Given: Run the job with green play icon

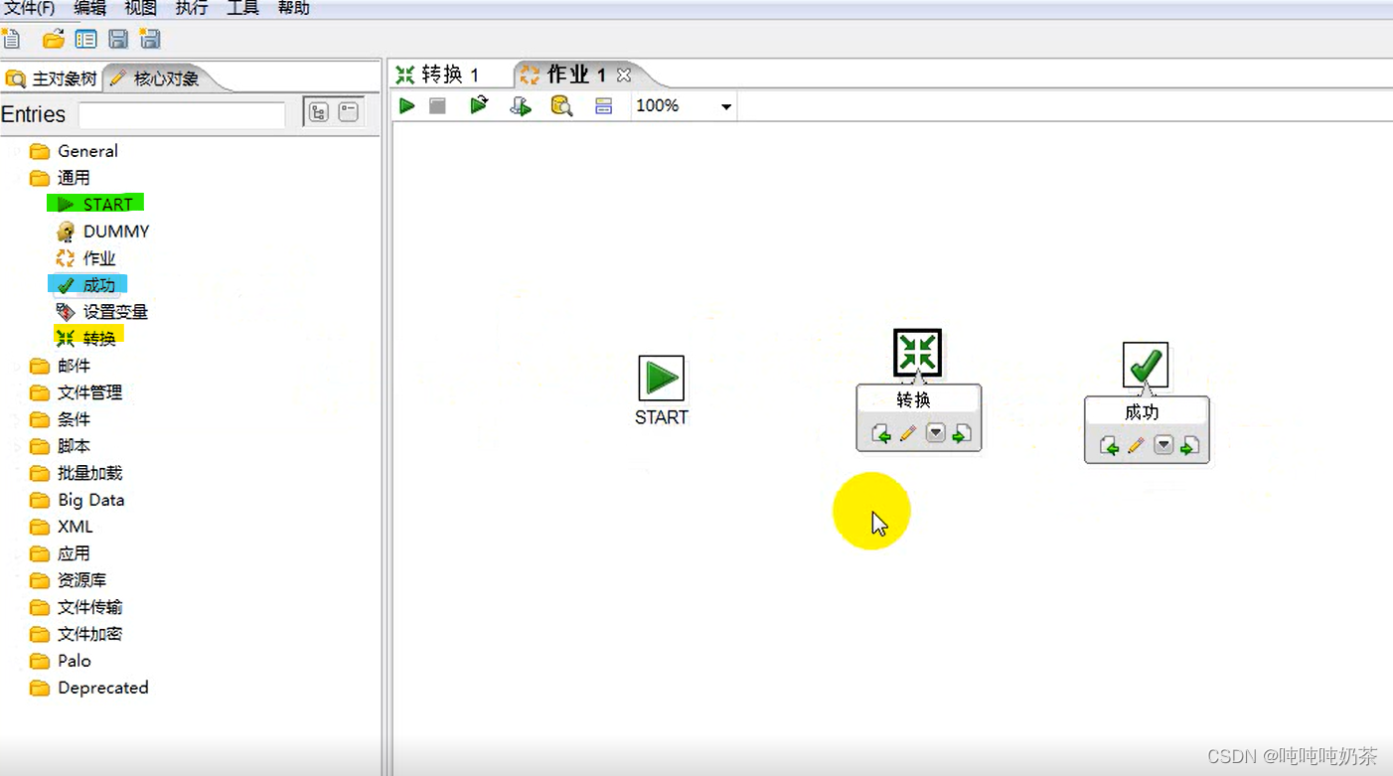Looking at the screenshot, I should [406, 105].
